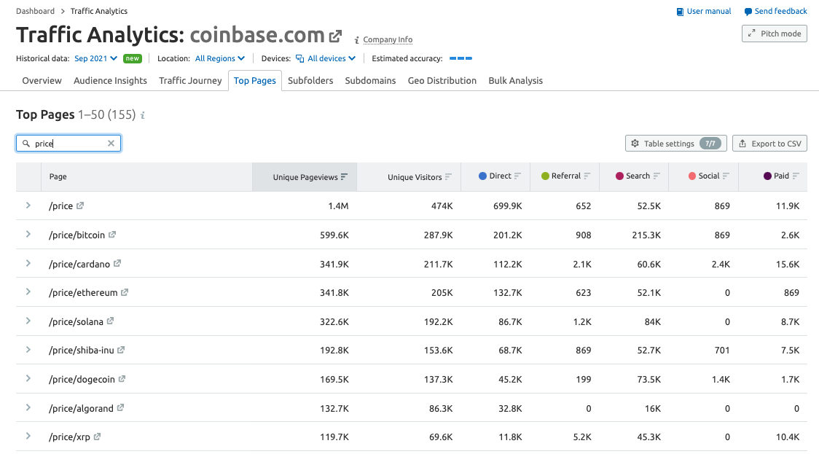
Task: Open external link icon for /price/dogecoin
Action: (x=122, y=379)
